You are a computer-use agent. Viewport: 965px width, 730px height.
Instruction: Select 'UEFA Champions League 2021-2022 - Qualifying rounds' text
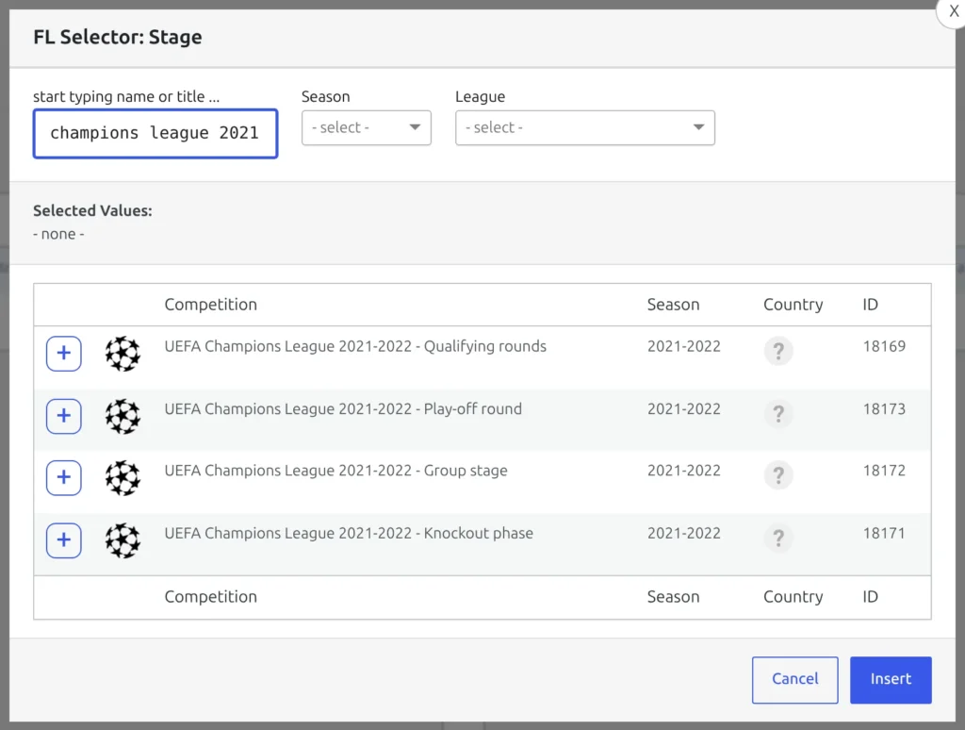click(x=355, y=346)
